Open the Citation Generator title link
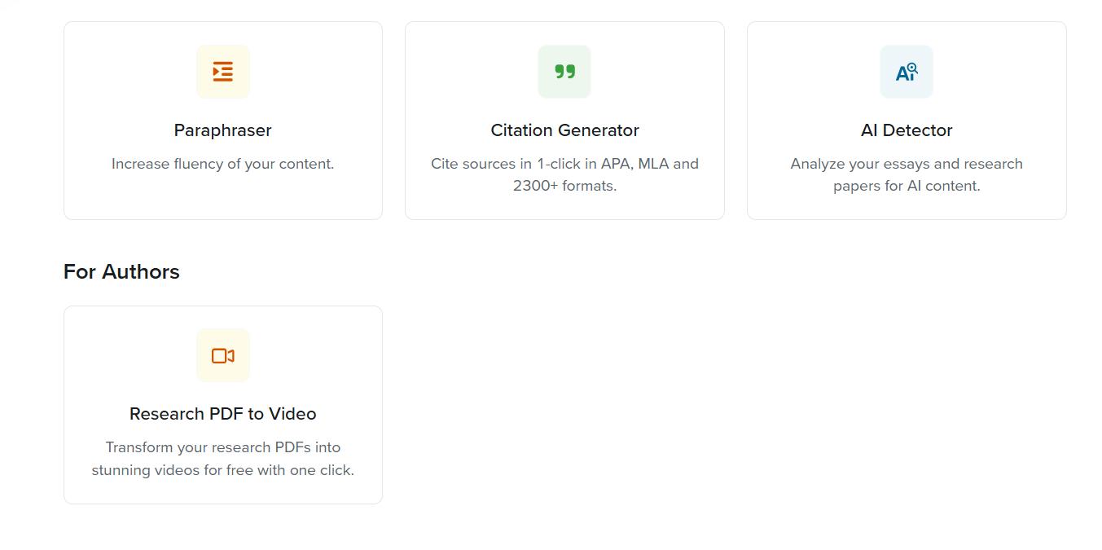This screenshot has height=550, width=1102. point(564,130)
